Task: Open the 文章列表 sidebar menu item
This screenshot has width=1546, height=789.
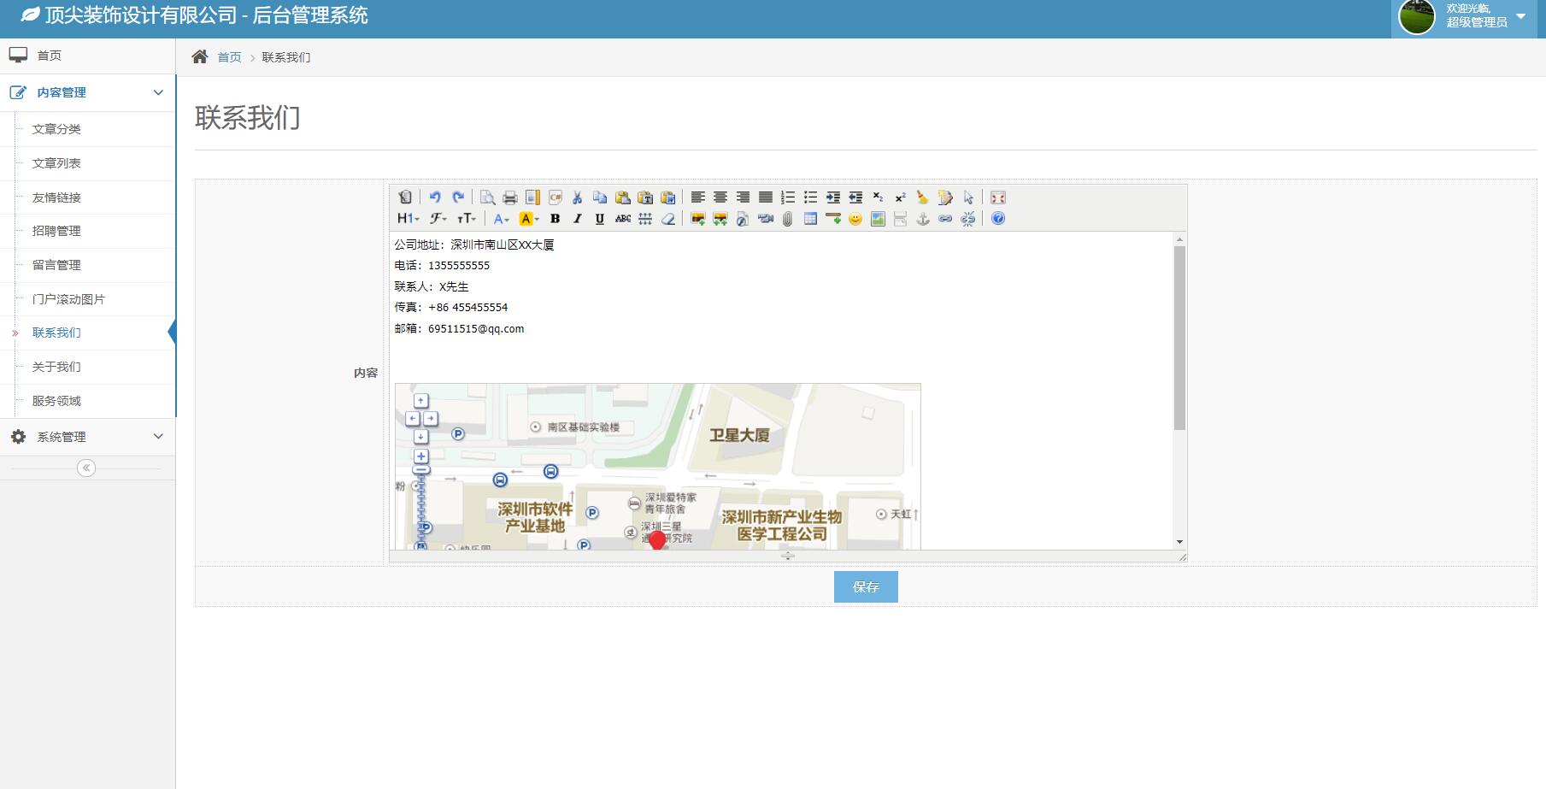Action: click(x=56, y=163)
